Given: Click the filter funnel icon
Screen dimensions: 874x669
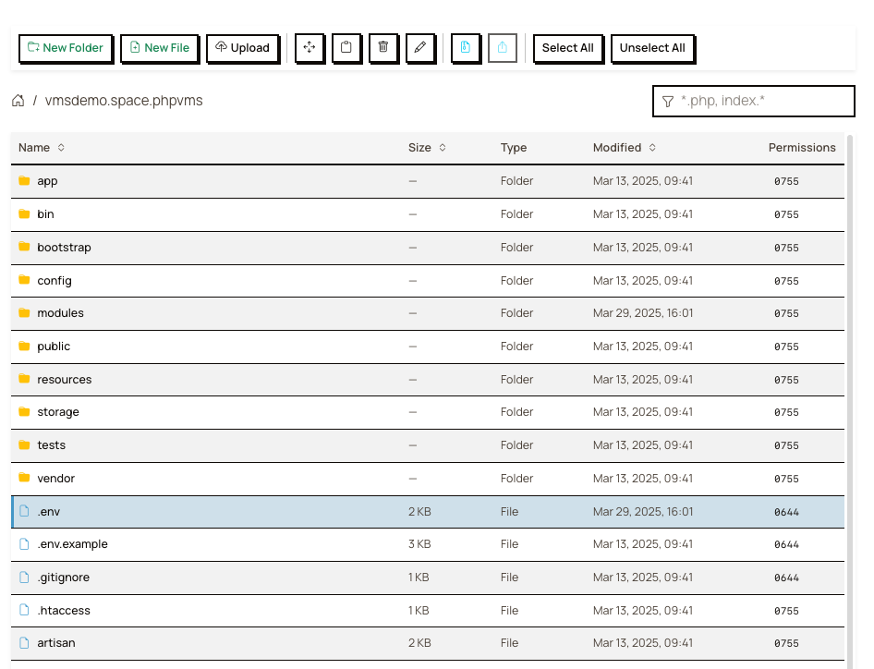Looking at the screenshot, I should click(x=668, y=102).
